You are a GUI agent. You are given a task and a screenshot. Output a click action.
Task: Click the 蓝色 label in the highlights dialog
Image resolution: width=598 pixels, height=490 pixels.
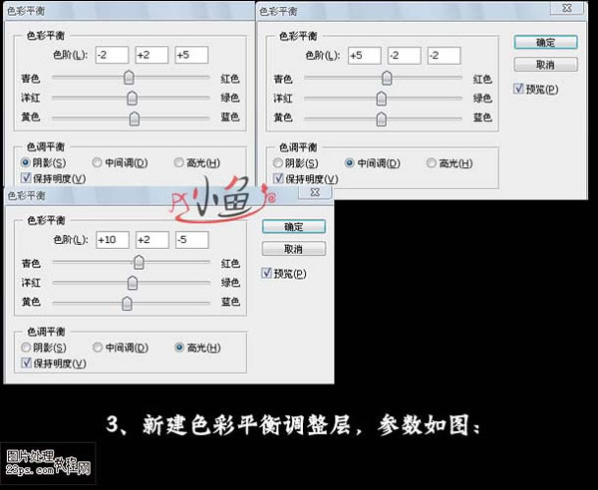pos(230,302)
